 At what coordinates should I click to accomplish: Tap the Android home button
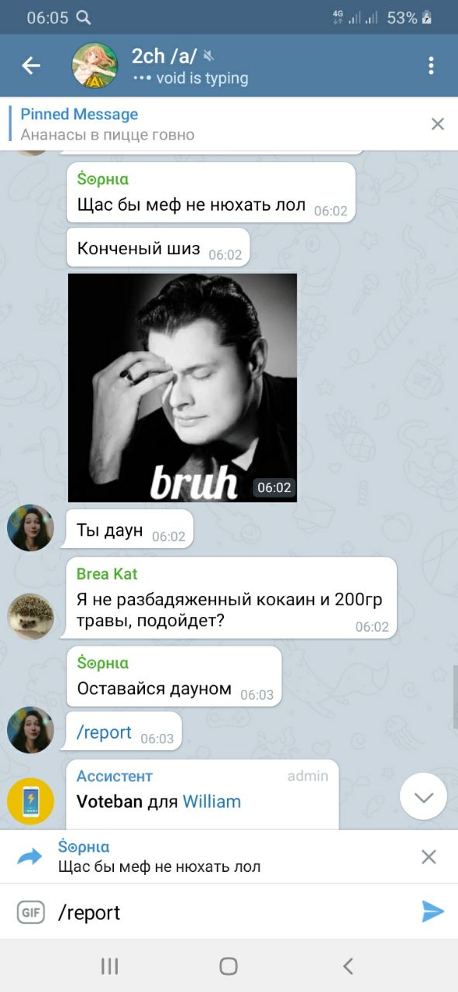pyautogui.click(x=228, y=966)
